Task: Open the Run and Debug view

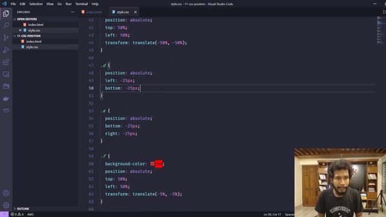Action: click(x=6, y=49)
